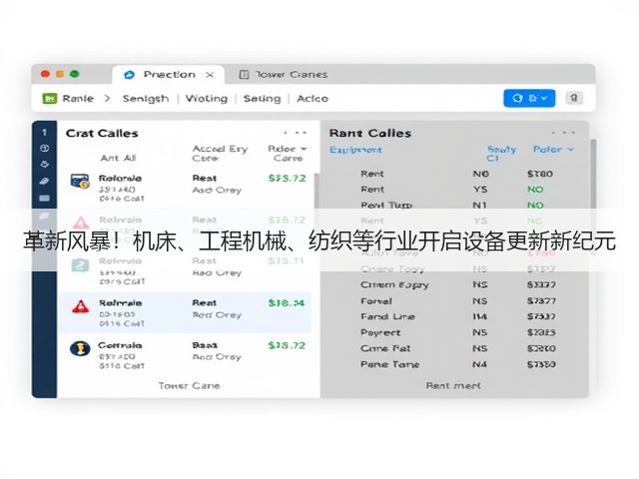The height and width of the screenshot is (479, 639).
Task: Click the $2323 price in Peyrert row
Action: 541,332
